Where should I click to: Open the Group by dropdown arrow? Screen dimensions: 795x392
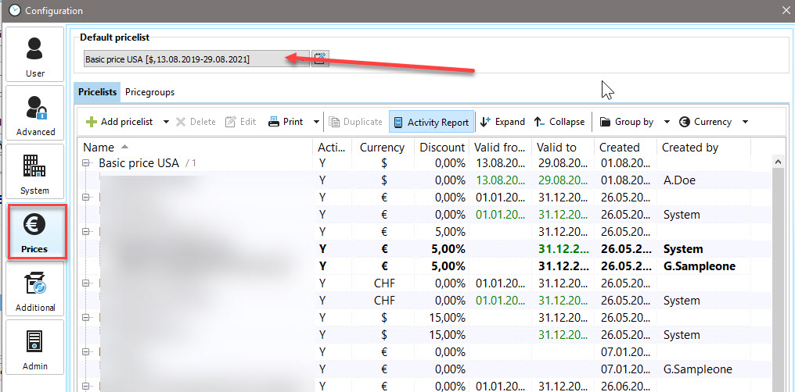point(667,122)
